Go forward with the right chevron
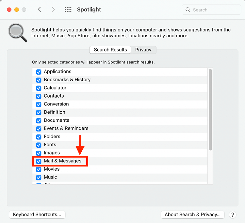Screen dimensions: 245x223 click(53, 9)
